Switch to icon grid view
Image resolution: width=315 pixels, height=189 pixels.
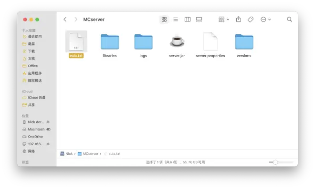tap(164, 20)
